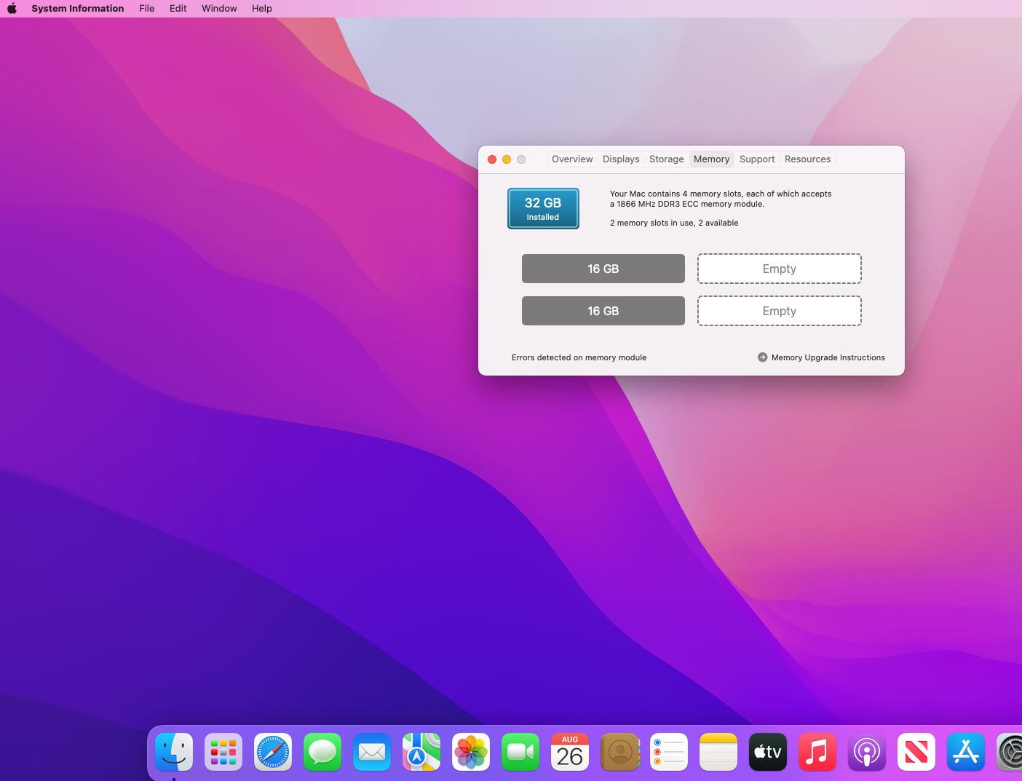Open Calendar showing Aug 26

coord(570,752)
